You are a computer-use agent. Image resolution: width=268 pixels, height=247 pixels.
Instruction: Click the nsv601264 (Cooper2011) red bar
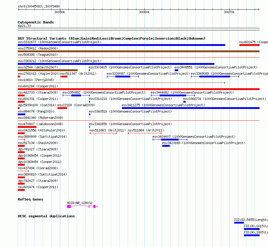tap(139, 89)
